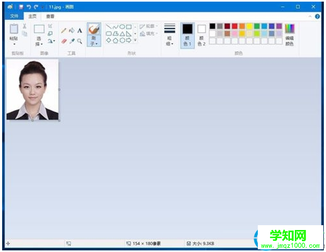Select the Color picker eyedropper tool
326x252 pixels.
click(x=72, y=41)
